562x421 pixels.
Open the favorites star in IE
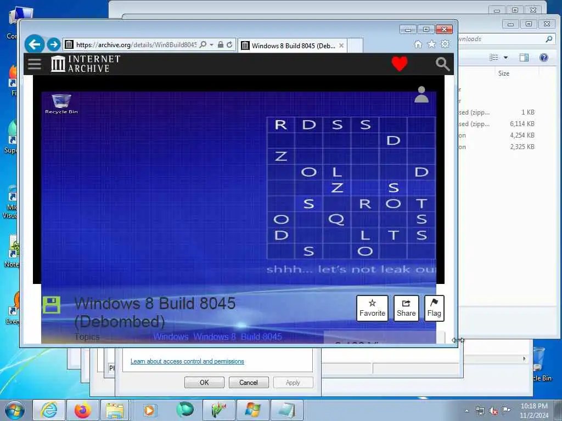click(431, 44)
